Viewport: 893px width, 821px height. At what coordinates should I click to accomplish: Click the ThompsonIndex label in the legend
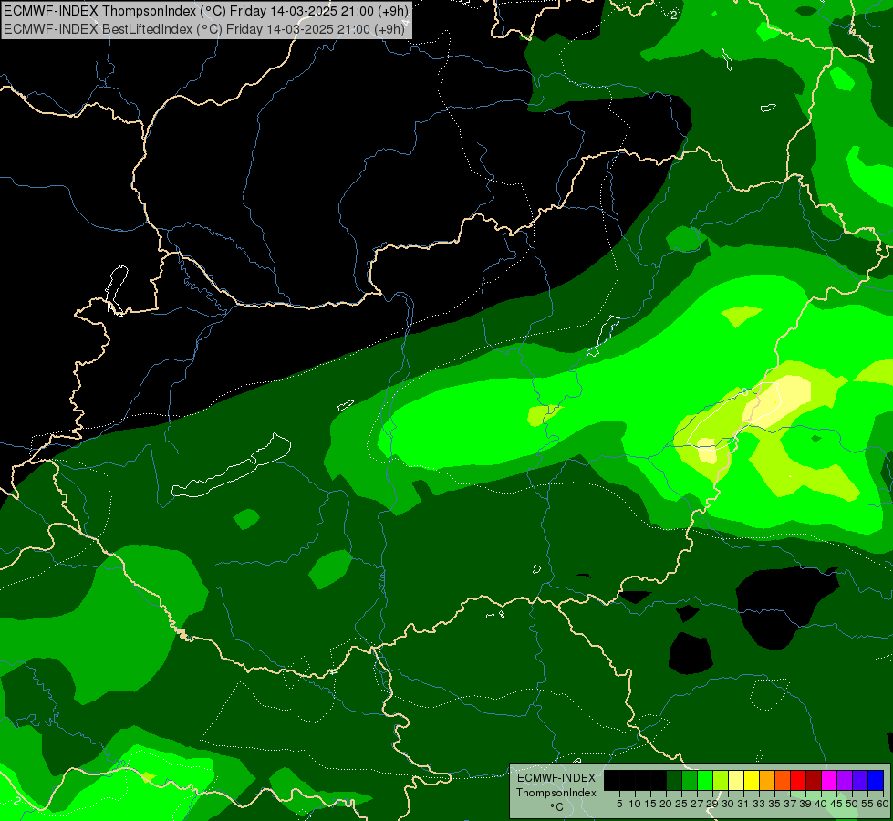tap(556, 793)
